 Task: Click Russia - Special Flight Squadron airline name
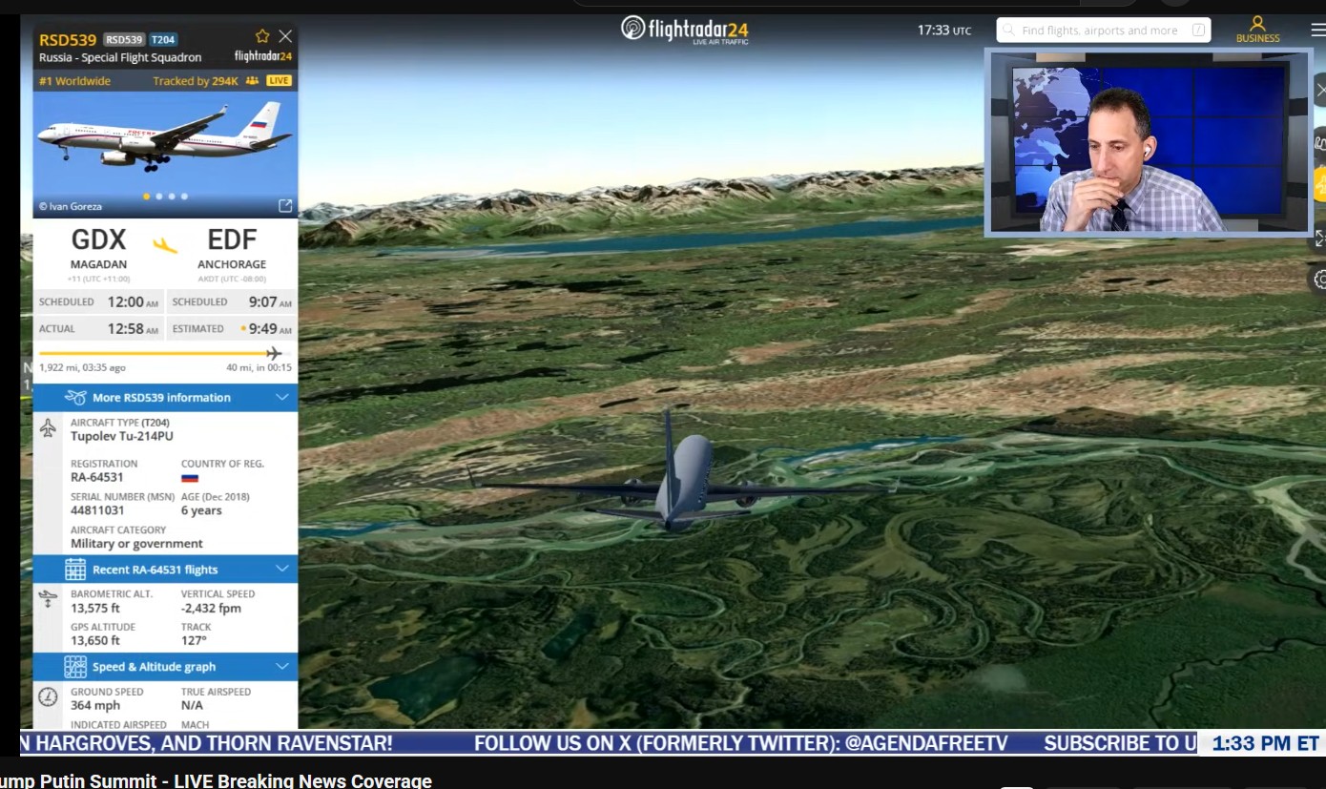point(120,58)
